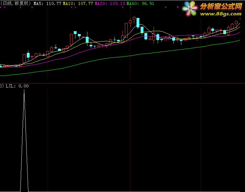Select the green MA60 line
245x192 pixels.
coord(120,57)
